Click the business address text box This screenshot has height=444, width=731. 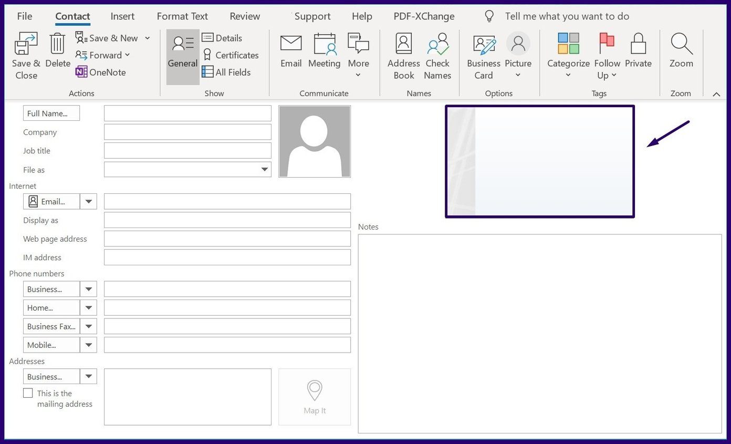tap(187, 397)
